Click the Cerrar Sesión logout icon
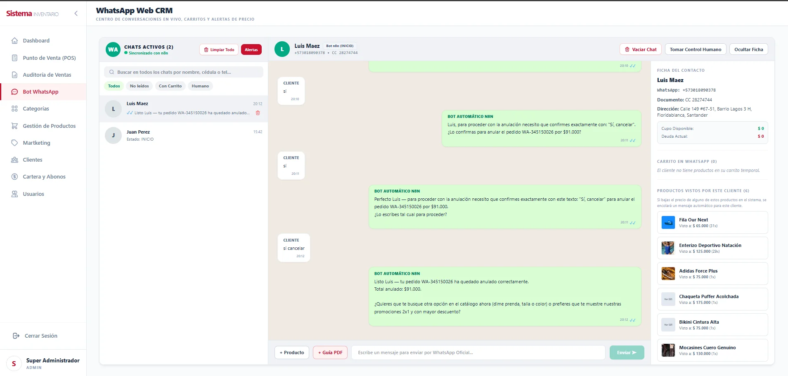788x376 pixels. tap(16, 336)
